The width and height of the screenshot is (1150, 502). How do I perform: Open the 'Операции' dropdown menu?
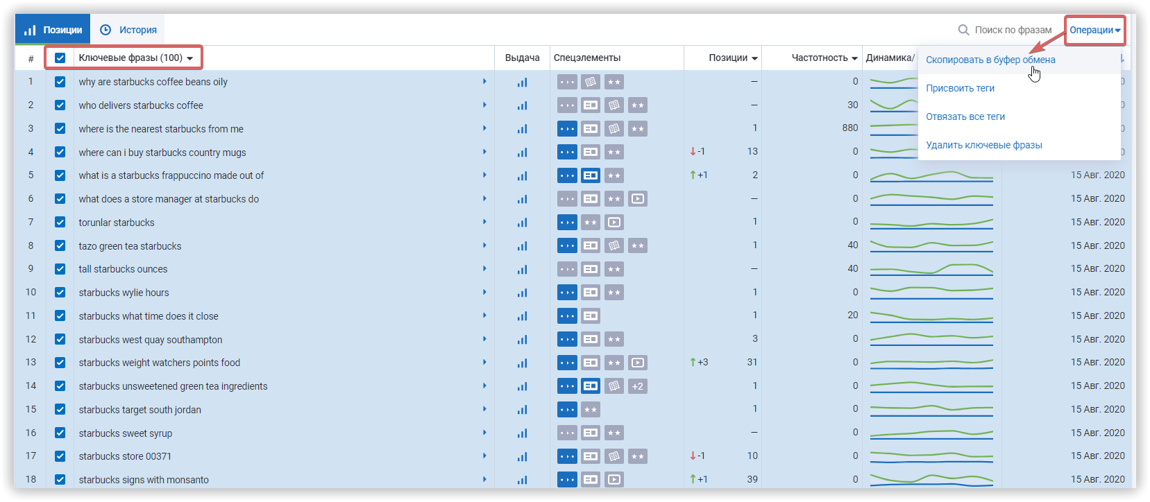coord(1095,30)
